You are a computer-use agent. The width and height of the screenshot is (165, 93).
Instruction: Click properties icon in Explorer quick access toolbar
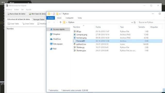tap(54, 14)
